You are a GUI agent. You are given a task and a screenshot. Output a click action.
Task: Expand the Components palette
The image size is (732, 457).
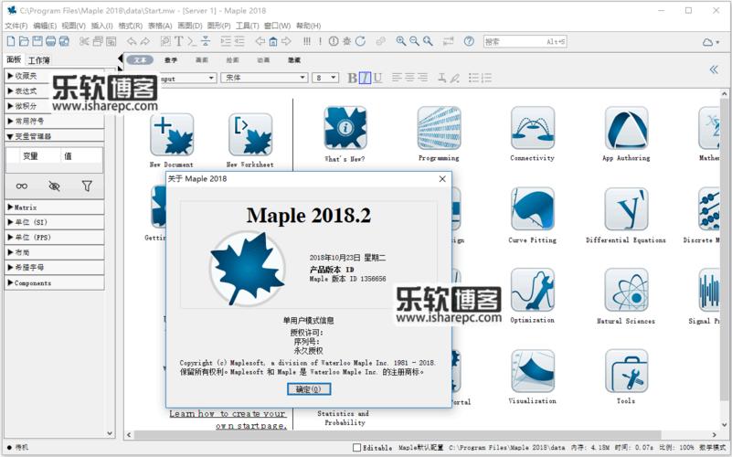tap(54, 282)
